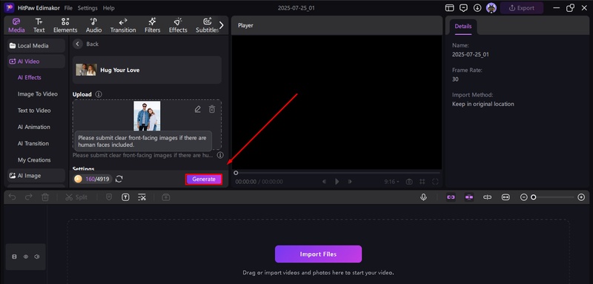The image size is (593, 284).
Task: Open Image To Video option
Action: pyautogui.click(x=38, y=93)
